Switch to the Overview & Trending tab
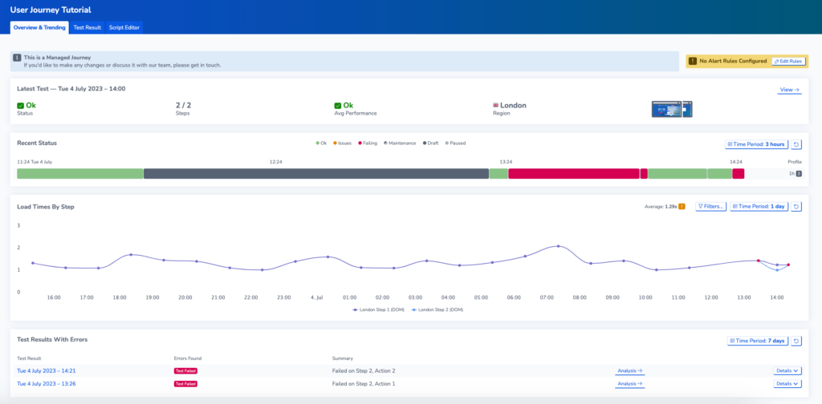The width and height of the screenshot is (822, 404). [40, 27]
